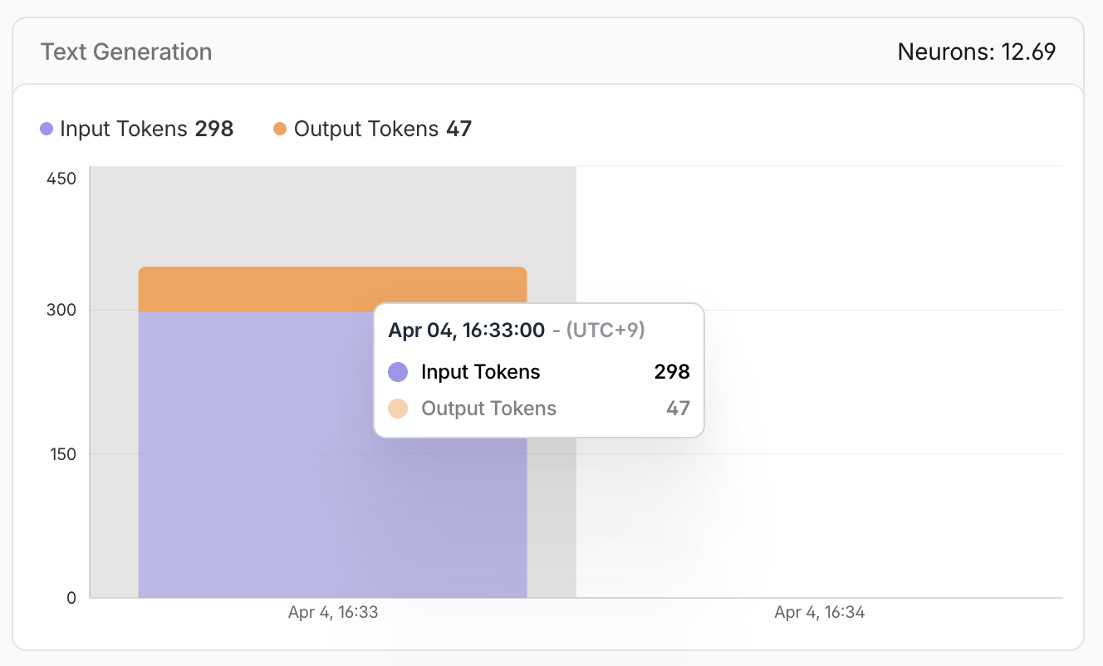
Task: Click the orange Output Tokens legend dot
Action: (x=280, y=129)
